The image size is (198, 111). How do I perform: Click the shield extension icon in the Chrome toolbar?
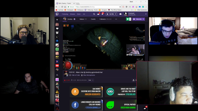point(127,7)
